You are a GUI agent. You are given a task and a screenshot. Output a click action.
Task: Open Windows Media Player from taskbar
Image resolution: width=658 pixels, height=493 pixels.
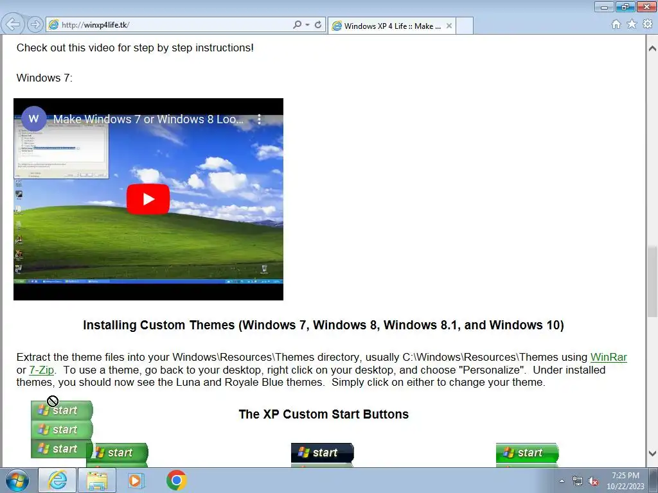click(136, 480)
